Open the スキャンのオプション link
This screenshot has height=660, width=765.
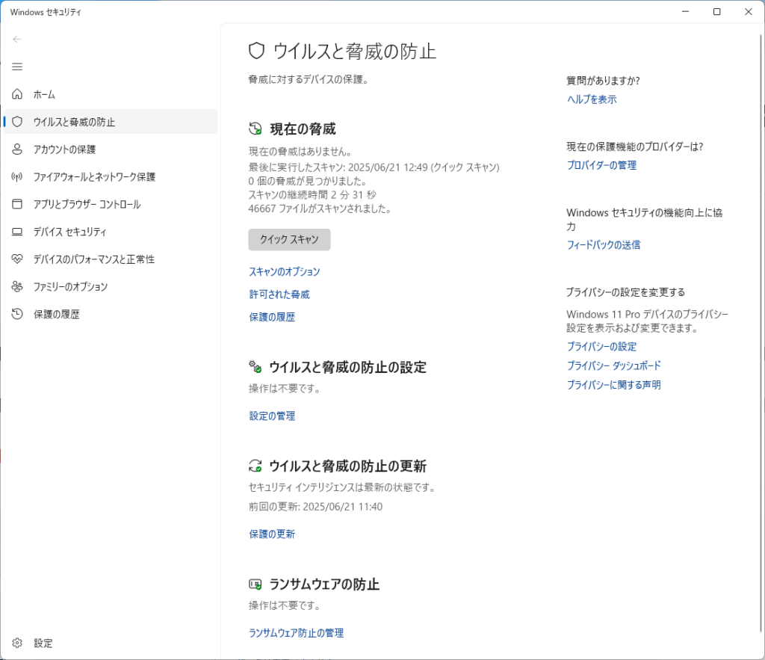[x=284, y=272]
